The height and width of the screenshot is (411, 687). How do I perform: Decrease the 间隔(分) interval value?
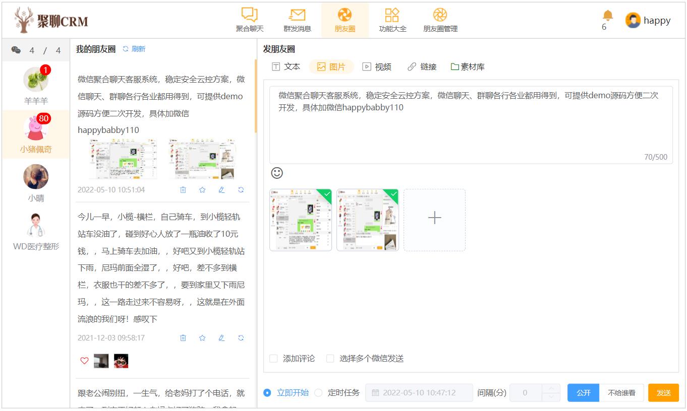point(551,397)
